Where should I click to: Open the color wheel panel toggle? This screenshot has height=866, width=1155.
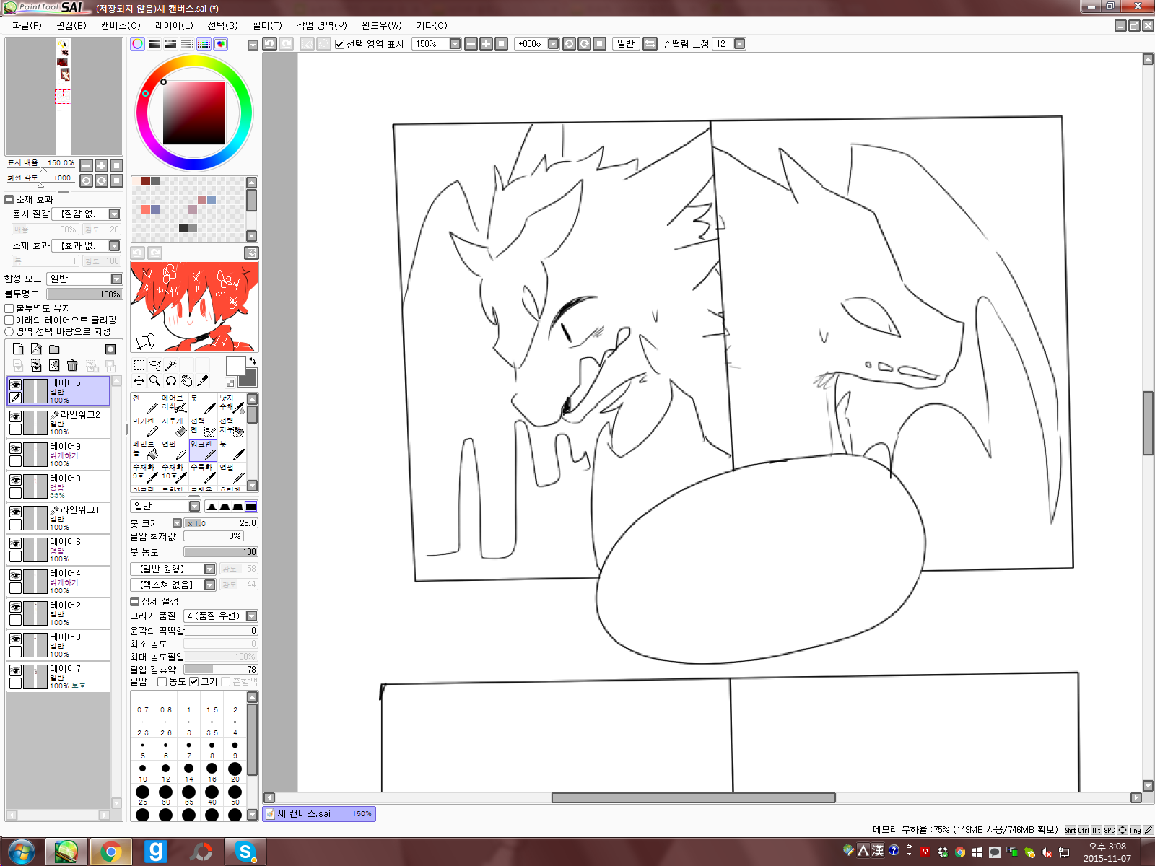(x=137, y=44)
